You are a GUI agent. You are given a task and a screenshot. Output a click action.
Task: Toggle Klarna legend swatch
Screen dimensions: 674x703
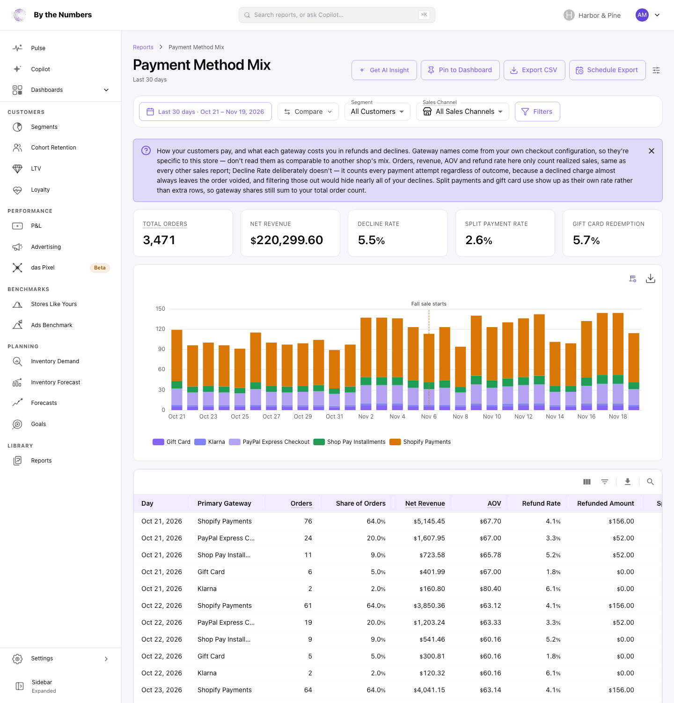[x=200, y=442]
